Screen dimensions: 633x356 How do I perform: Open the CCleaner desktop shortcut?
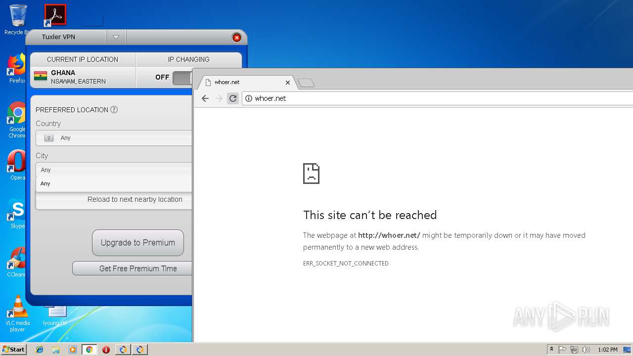pyautogui.click(x=17, y=262)
